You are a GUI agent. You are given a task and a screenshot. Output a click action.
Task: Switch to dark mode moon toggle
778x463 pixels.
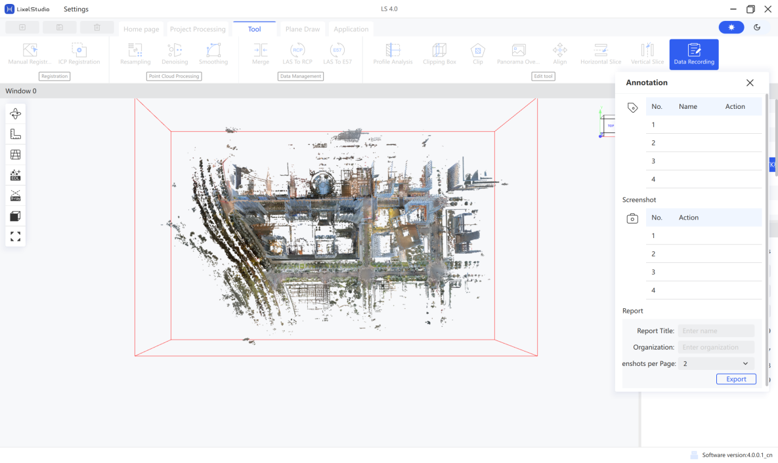pyautogui.click(x=757, y=28)
